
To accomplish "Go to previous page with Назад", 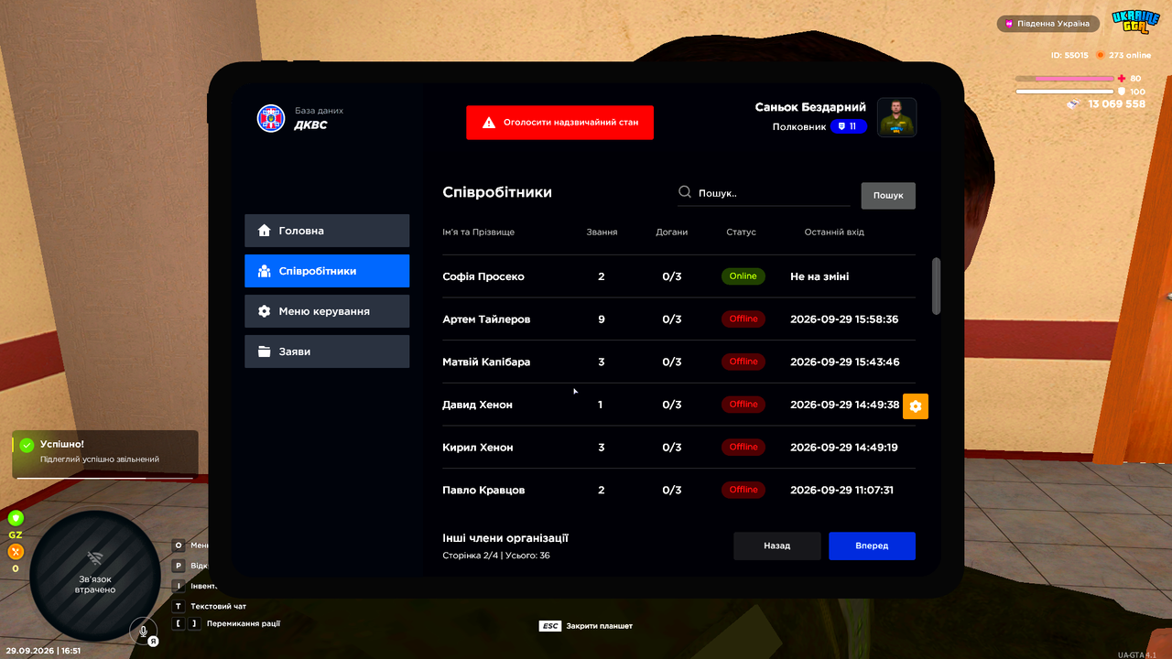I will 776,546.
